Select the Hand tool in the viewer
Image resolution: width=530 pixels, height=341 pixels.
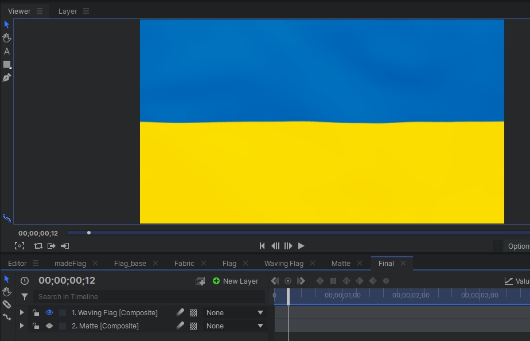click(7, 38)
